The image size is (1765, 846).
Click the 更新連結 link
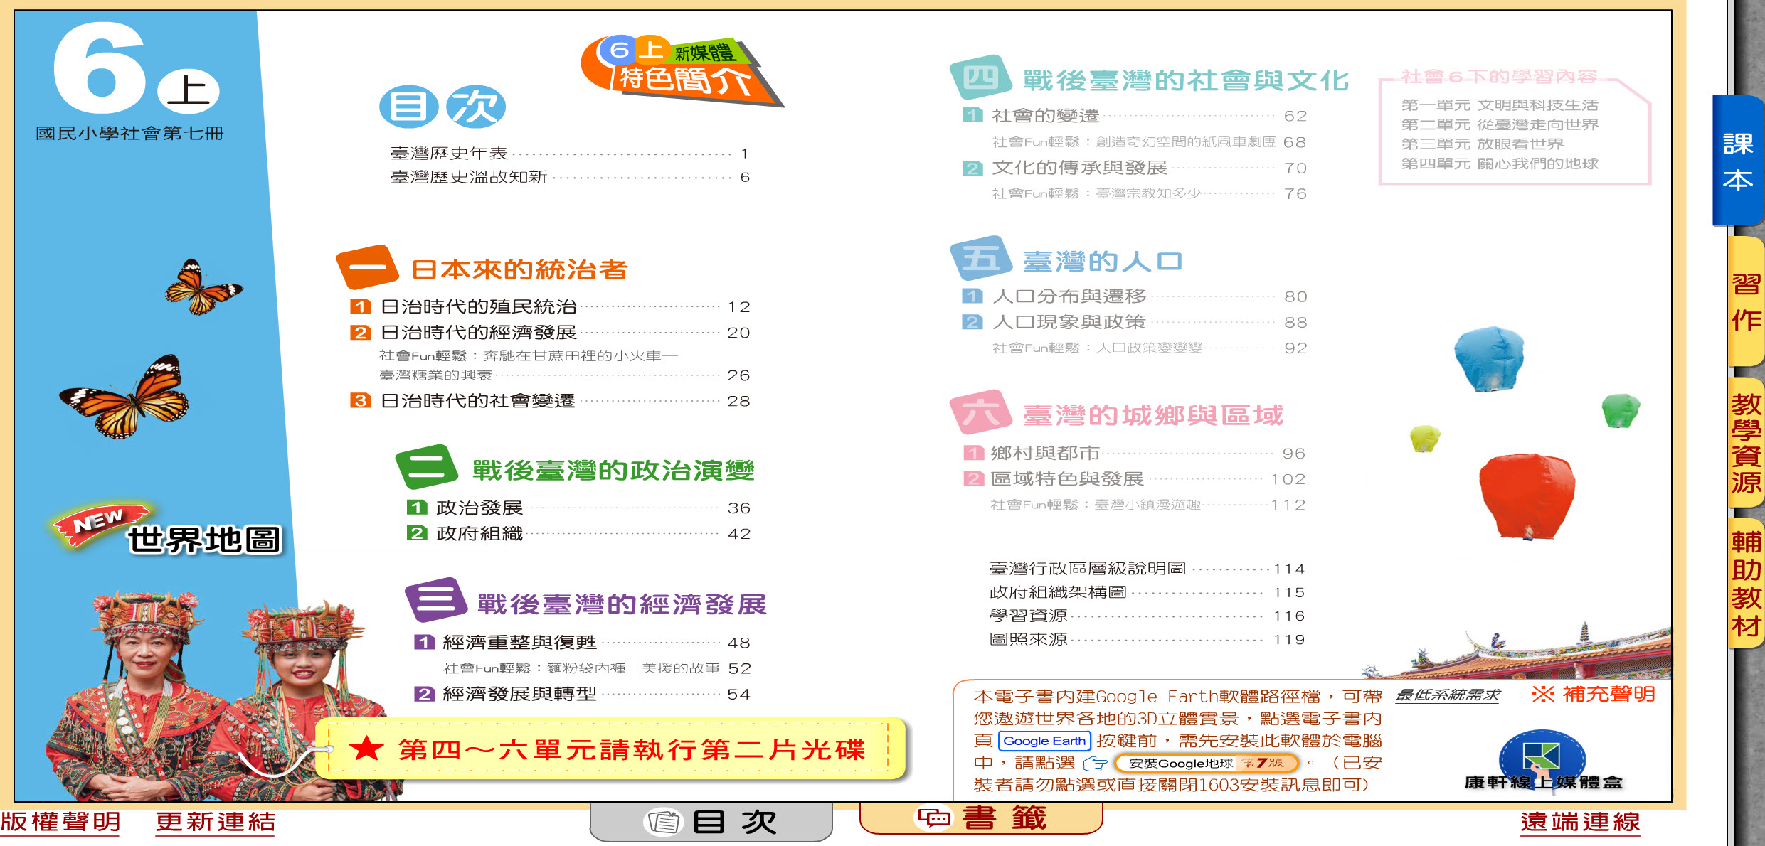click(x=216, y=823)
